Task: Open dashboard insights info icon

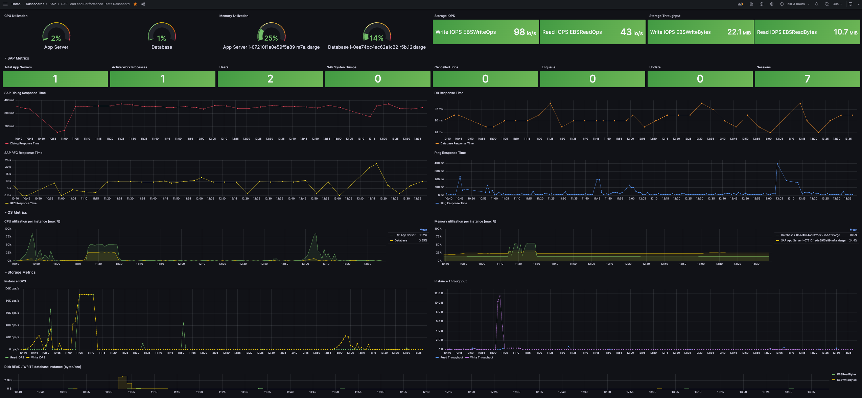Action: click(x=762, y=4)
